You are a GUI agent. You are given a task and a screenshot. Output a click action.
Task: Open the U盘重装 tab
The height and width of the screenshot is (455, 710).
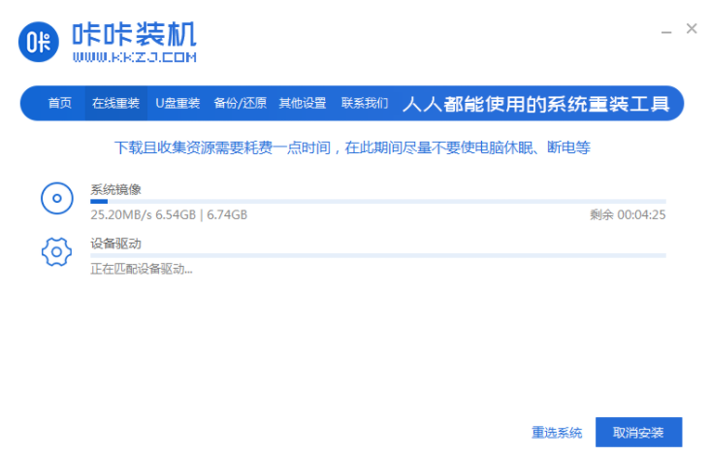click(177, 103)
